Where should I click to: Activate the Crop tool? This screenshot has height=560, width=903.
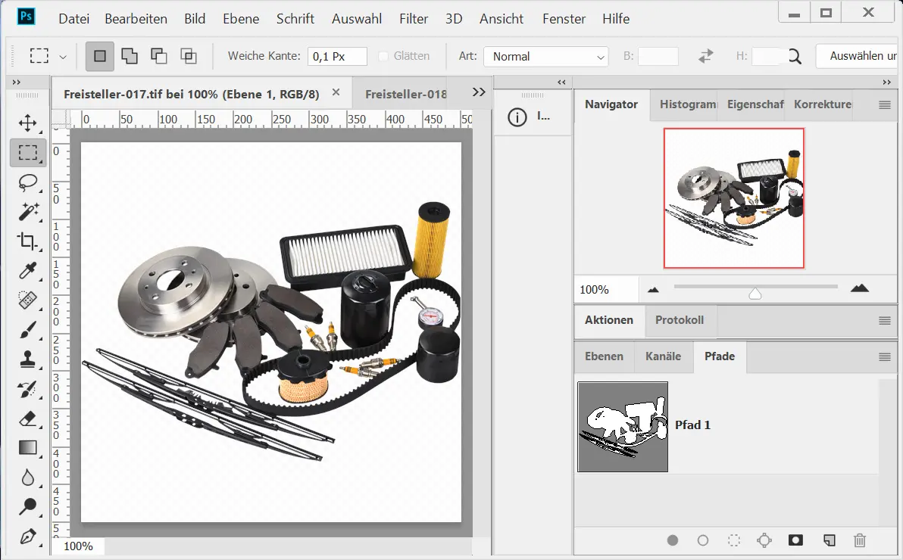[28, 241]
